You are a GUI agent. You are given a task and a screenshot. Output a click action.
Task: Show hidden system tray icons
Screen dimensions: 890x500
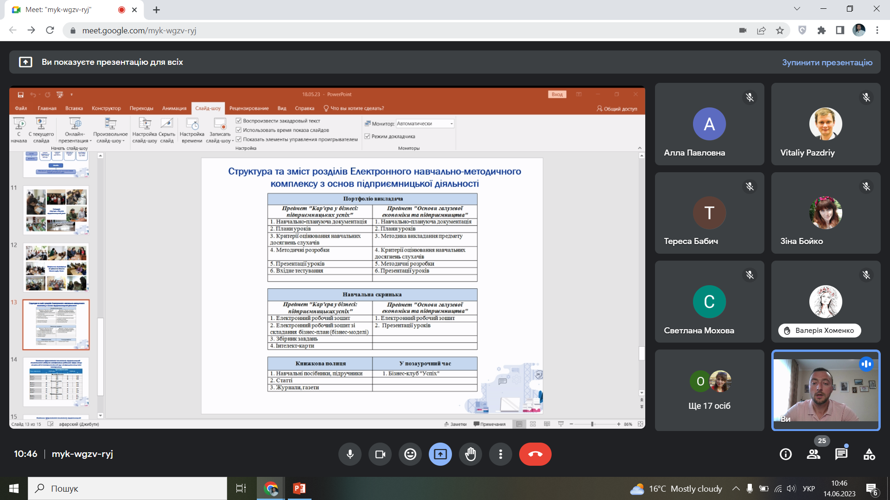[736, 488]
